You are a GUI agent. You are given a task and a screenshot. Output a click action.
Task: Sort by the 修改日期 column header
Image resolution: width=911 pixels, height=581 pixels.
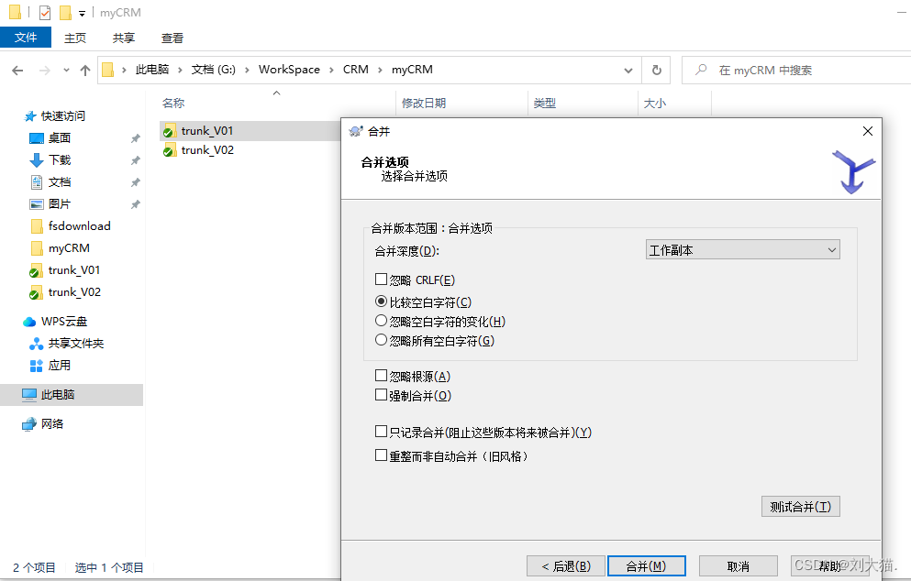424,104
